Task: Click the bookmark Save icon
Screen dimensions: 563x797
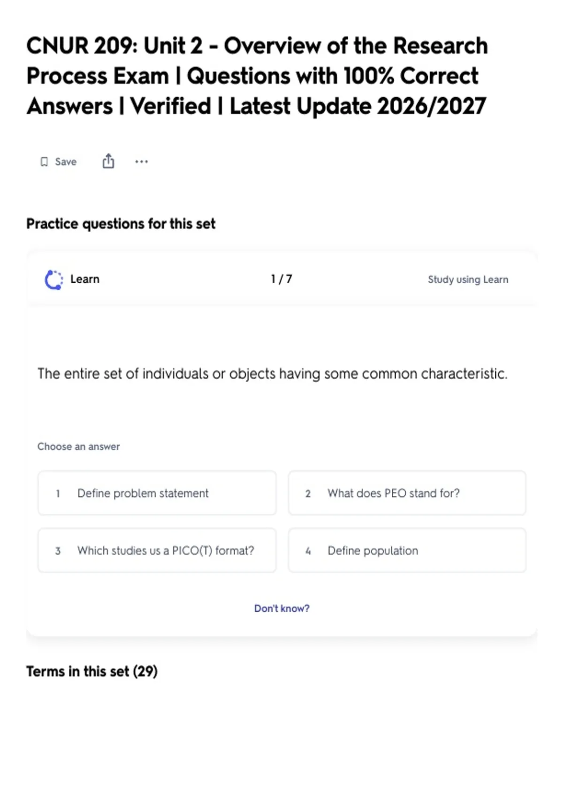Action: 44,162
